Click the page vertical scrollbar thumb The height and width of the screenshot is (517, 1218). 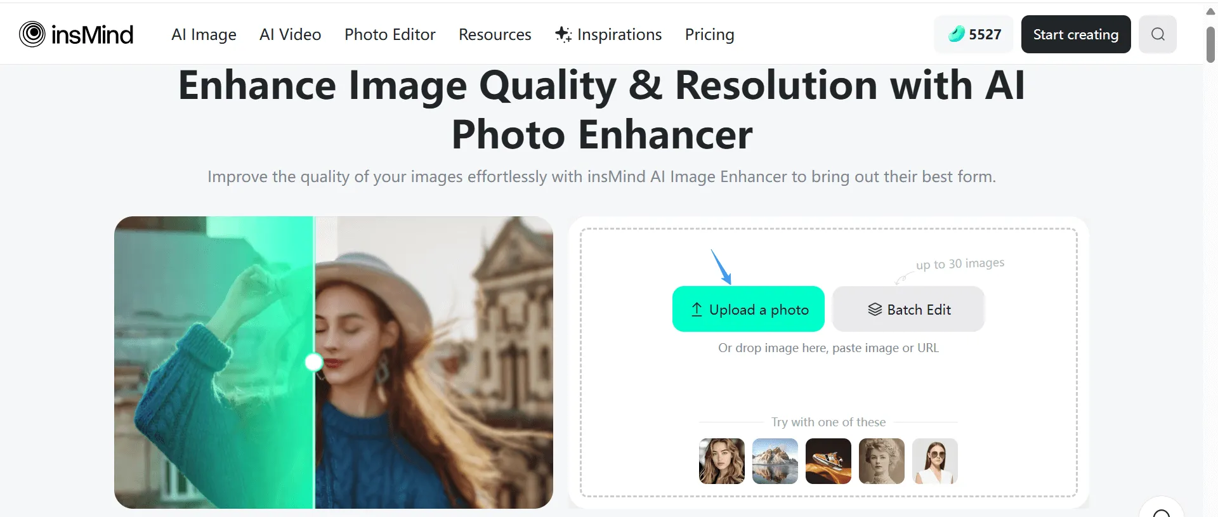point(1210,44)
